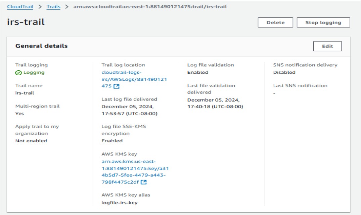Screen dimensions: 361x215
Task: Select the last log file delivered timestamp
Action: pos(129,110)
